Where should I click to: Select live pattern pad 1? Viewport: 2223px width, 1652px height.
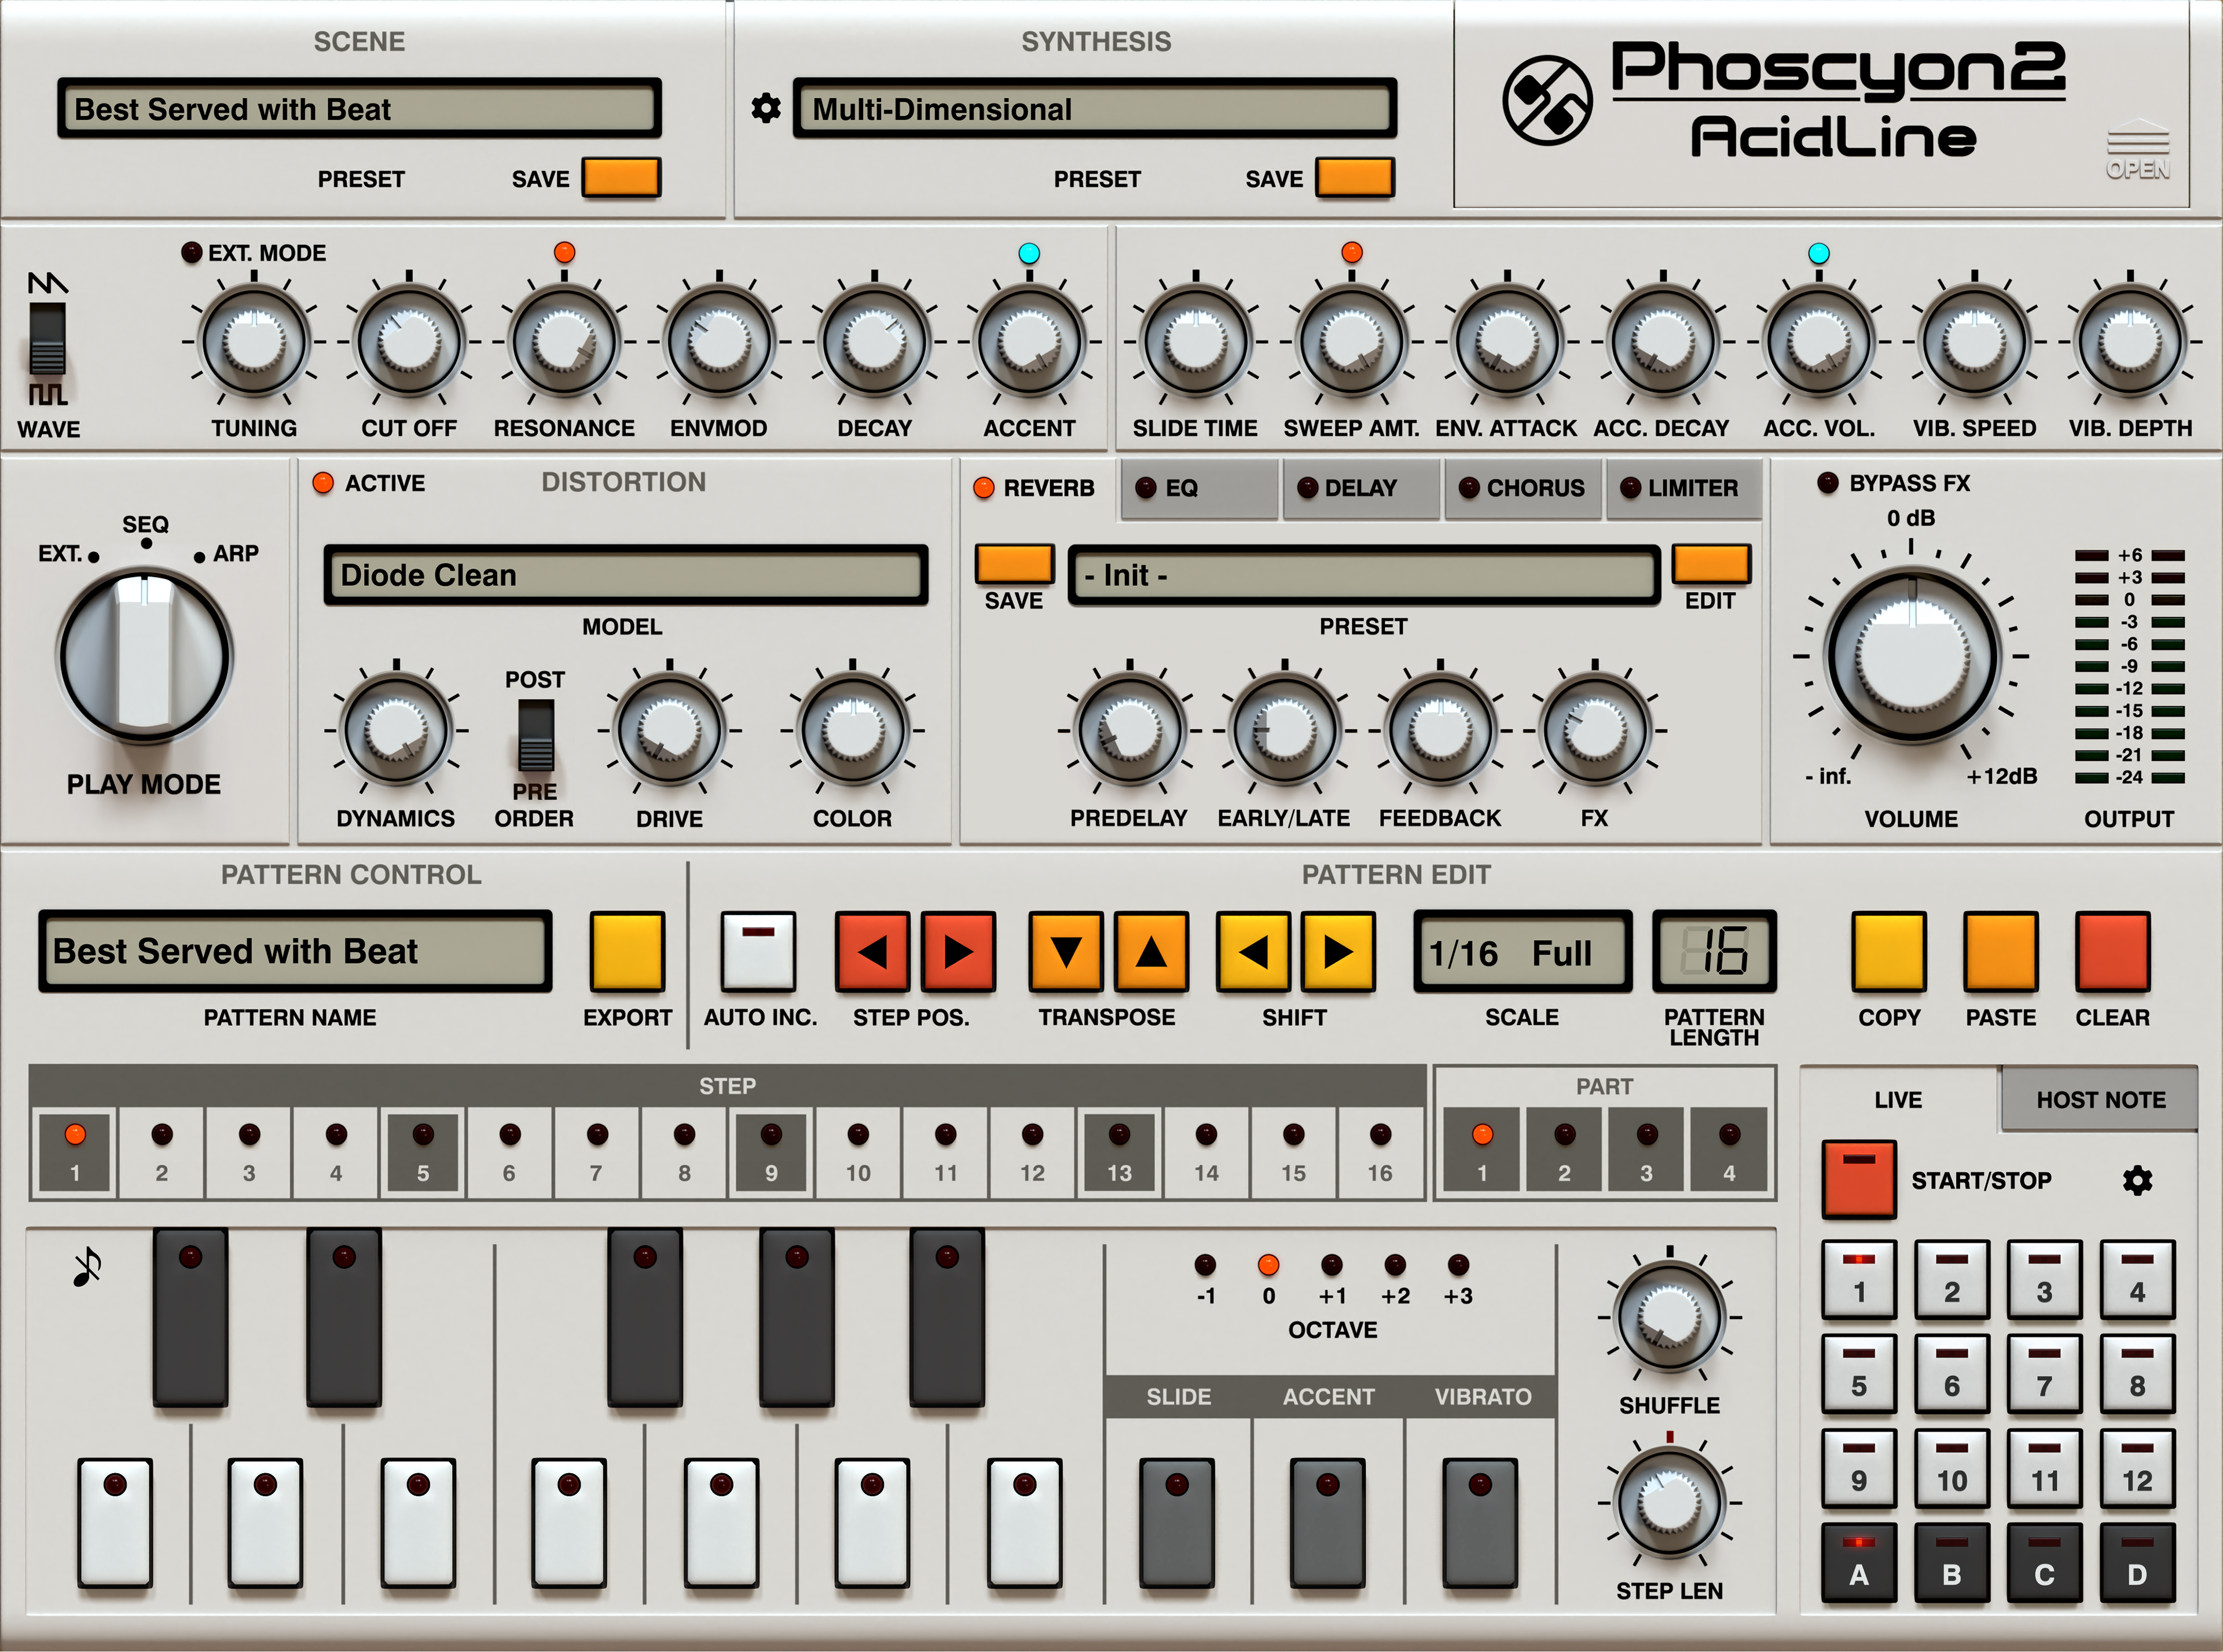pyautogui.click(x=1859, y=1279)
